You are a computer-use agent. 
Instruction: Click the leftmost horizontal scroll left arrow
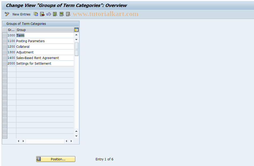pos(18,141)
